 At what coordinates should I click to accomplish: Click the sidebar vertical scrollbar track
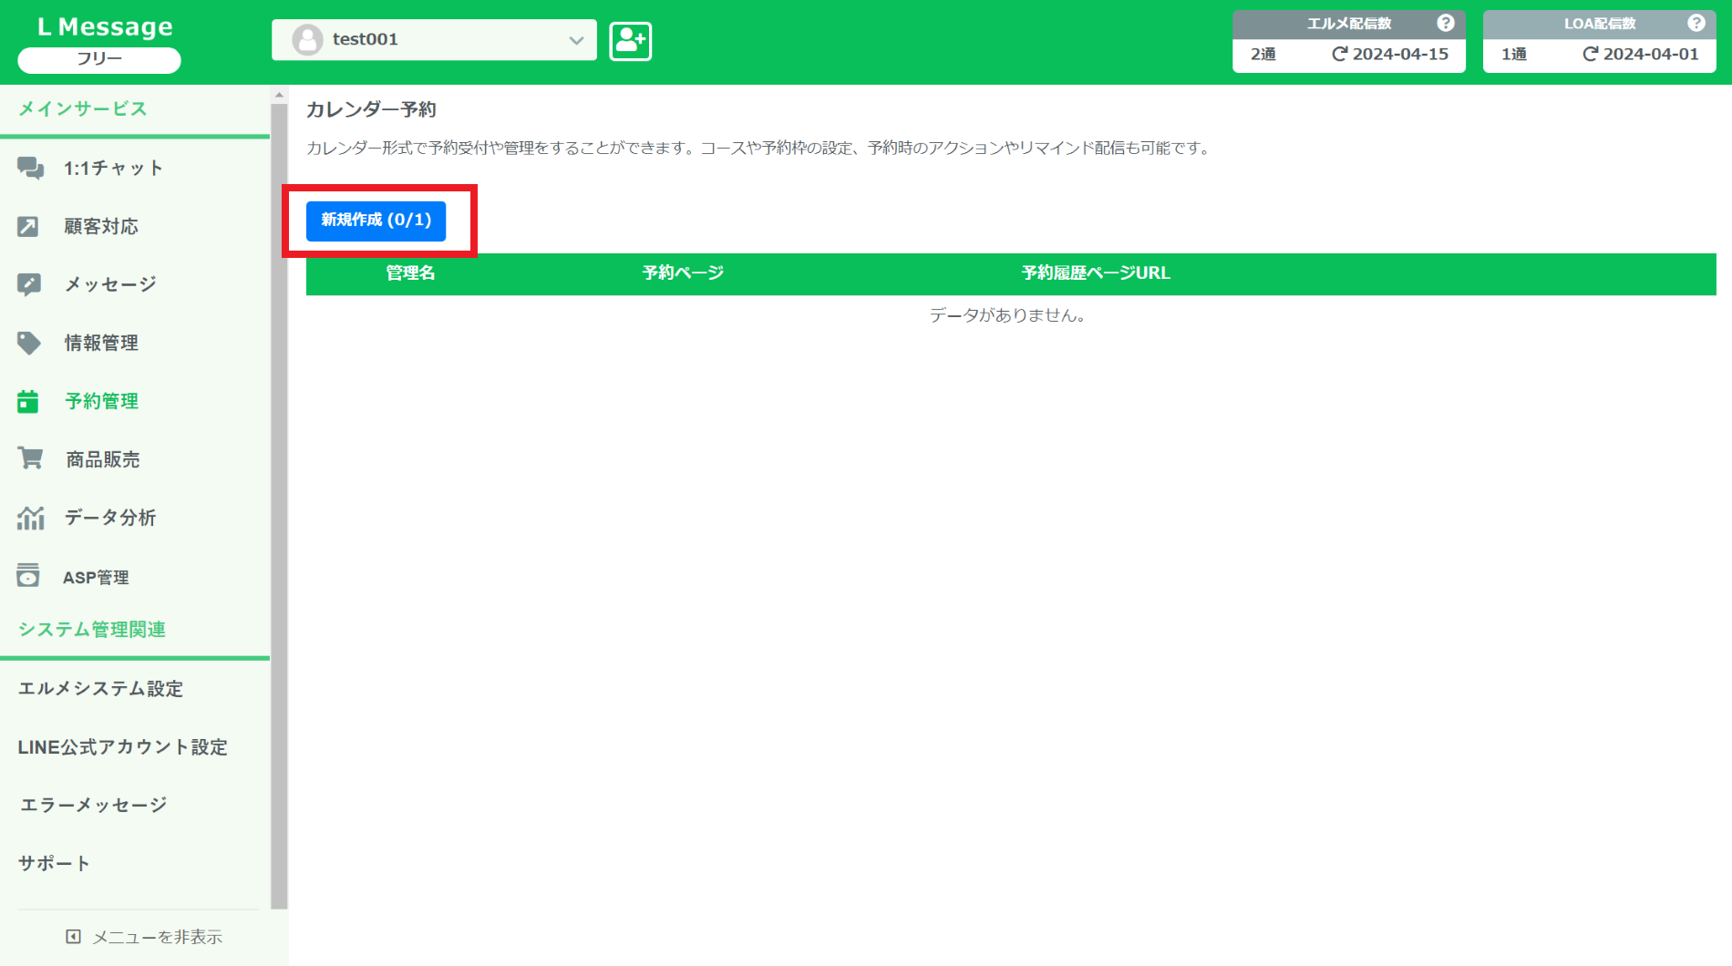coord(280,506)
